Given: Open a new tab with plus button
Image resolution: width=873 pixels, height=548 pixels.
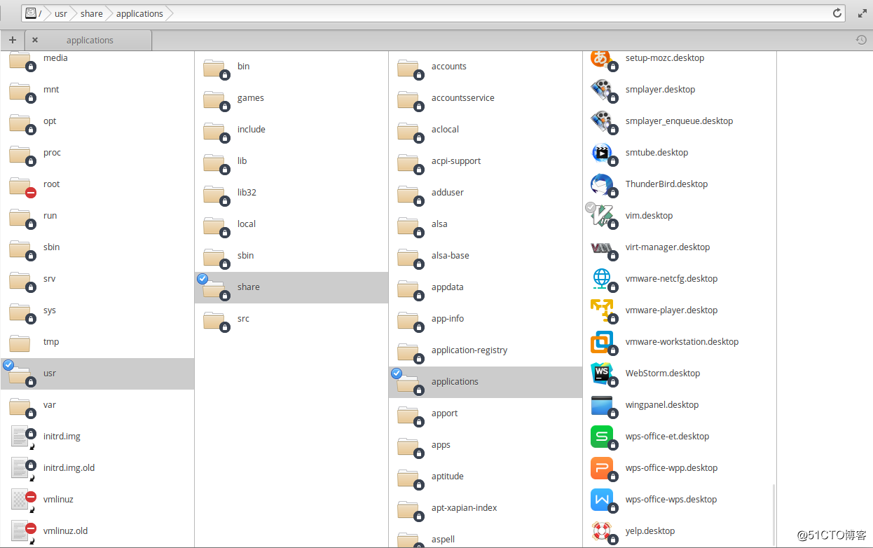Looking at the screenshot, I should pos(13,40).
